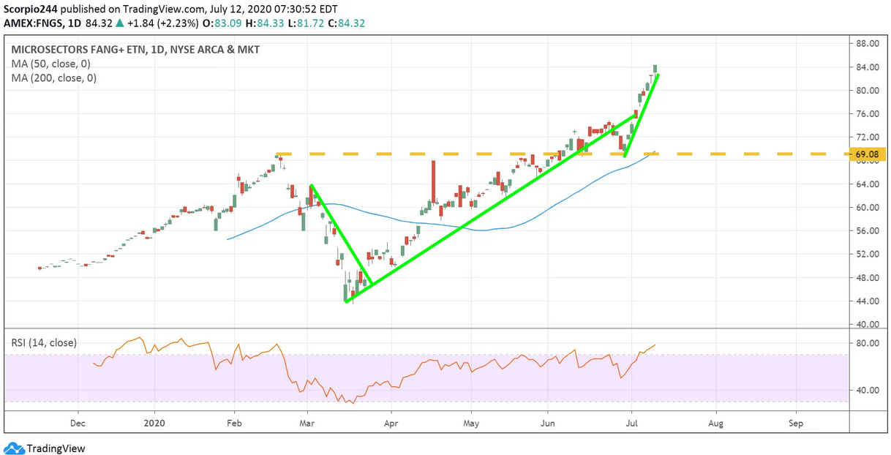
Task: Click the Aug label on time axis
Action: click(716, 423)
